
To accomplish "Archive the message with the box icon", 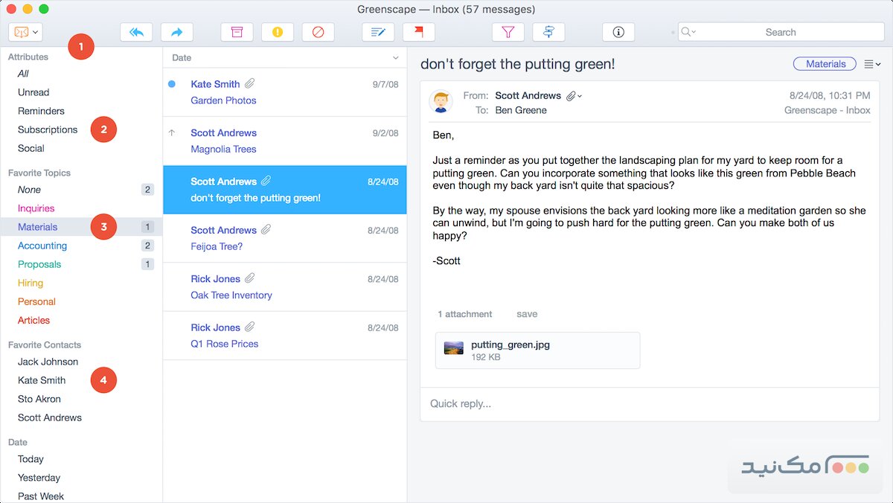I will pyautogui.click(x=237, y=32).
